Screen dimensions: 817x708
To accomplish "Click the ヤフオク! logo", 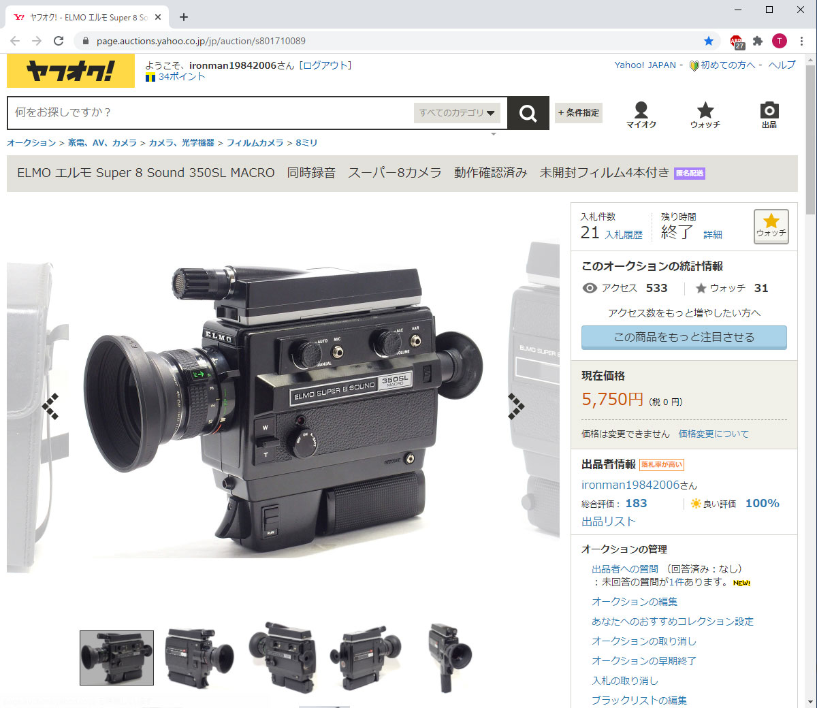I will pyautogui.click(x=71, y=71).
